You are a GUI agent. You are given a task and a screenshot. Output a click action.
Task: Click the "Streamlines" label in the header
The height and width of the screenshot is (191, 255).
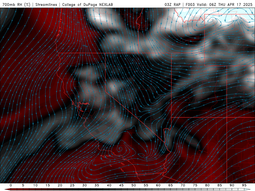tap(46, 4)
